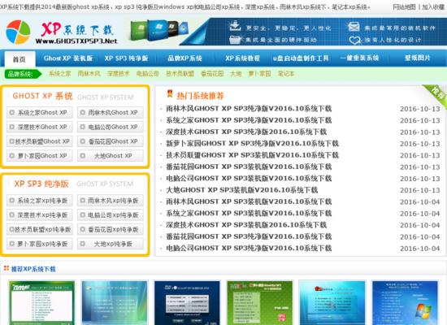Click 大地 in the brand systems bar
Viewport: 447px width, 325px height.
[236, 74]
